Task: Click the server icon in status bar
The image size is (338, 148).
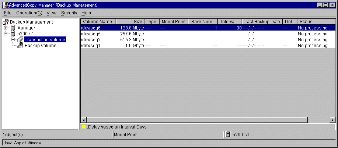Action: [x=228, y=135]
